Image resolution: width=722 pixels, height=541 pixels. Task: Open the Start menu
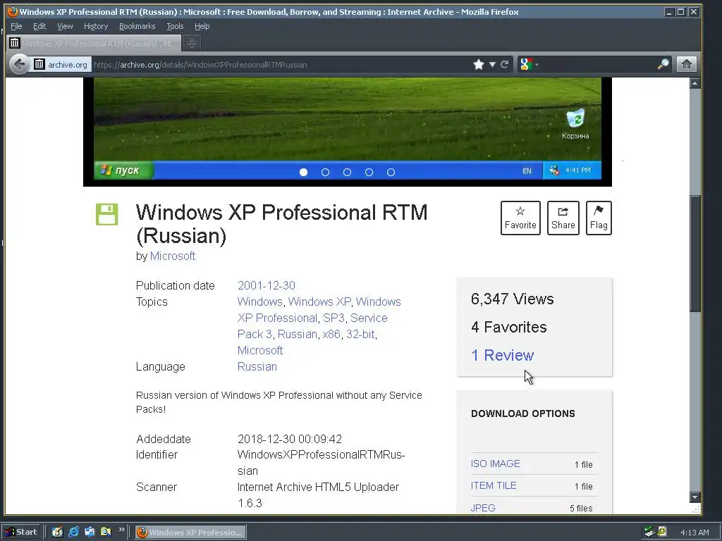click(22, 533)
